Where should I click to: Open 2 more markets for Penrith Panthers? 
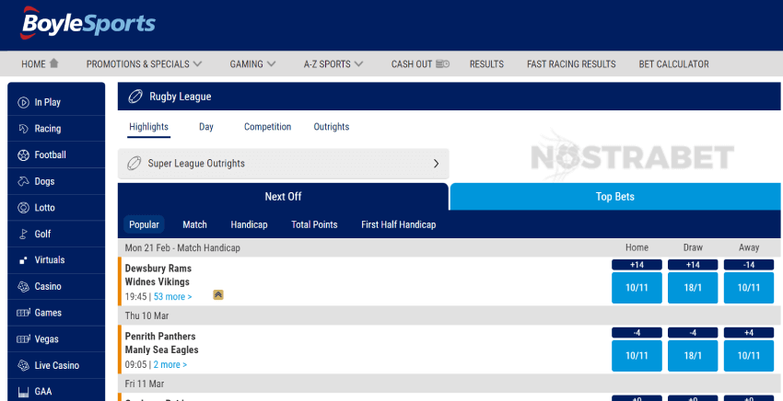click(x=170, y=364)
